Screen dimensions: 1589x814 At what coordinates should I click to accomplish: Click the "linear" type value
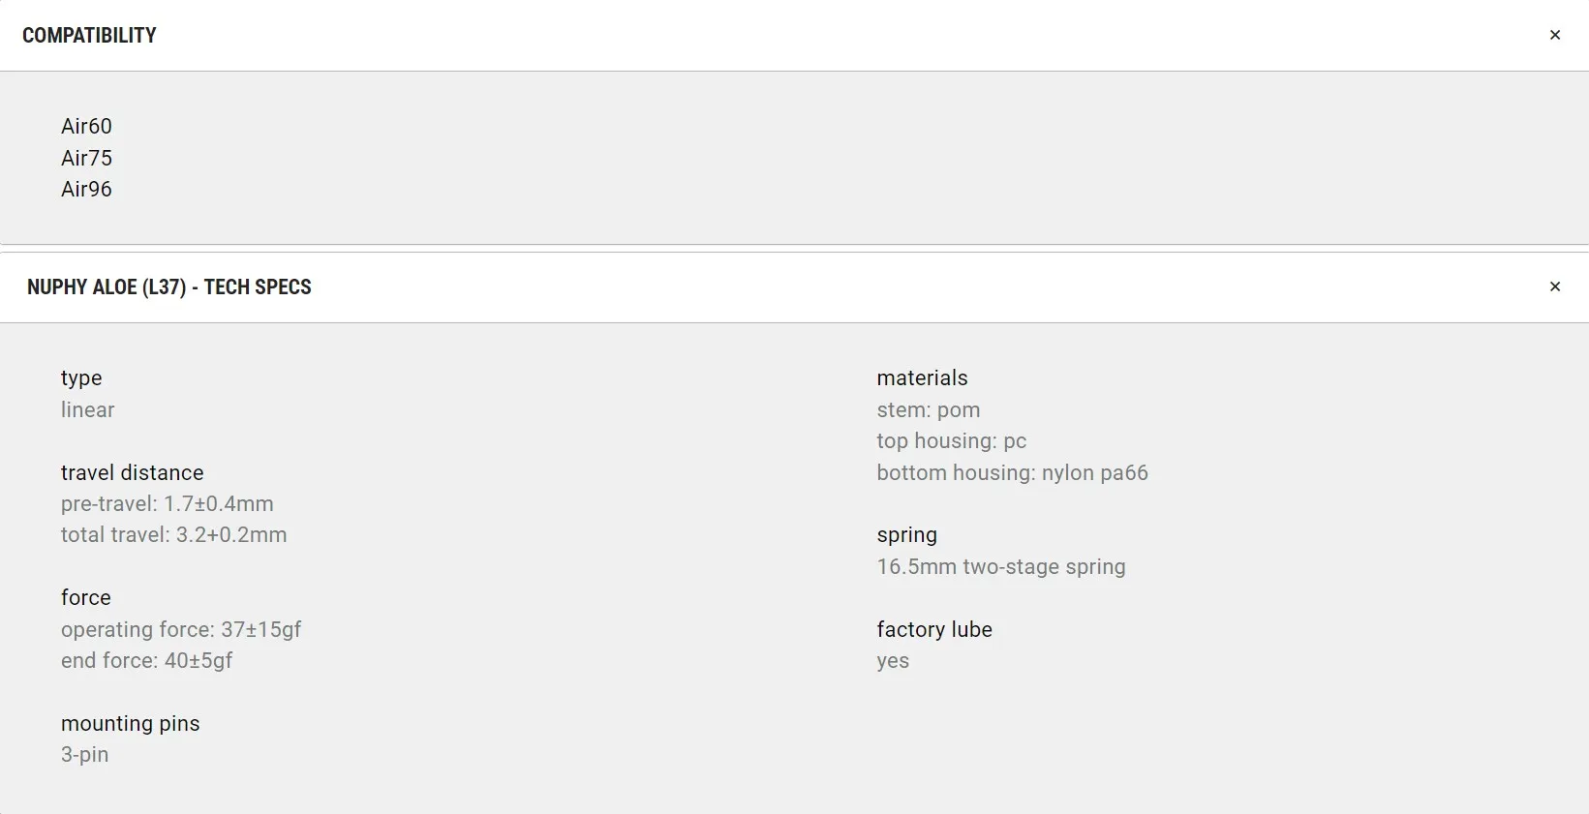(87, 410)
